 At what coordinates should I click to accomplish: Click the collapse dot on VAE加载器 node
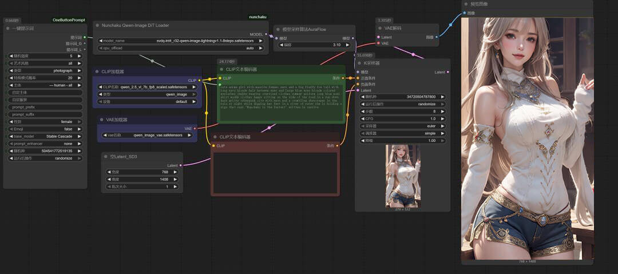pos(102,120)
